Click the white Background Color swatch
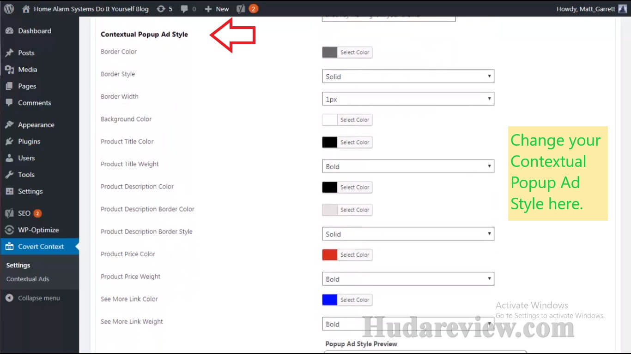 330,120
